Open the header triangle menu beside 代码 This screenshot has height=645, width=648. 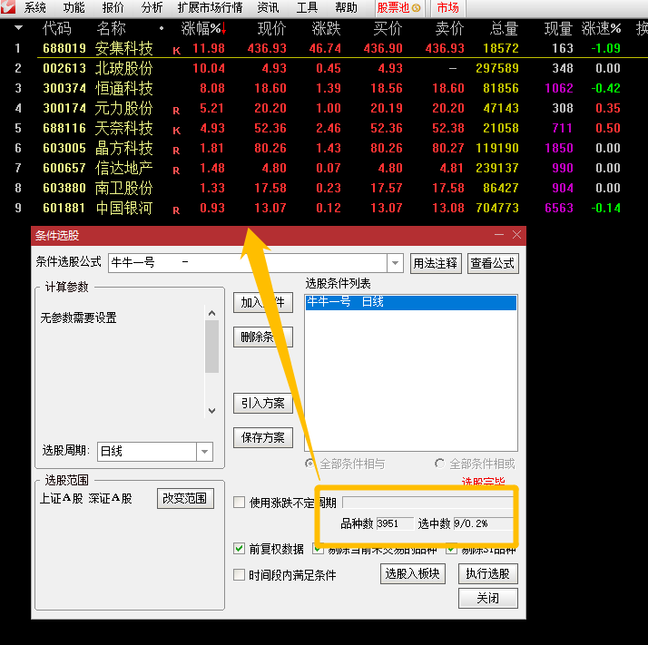[x=18, y=28]
